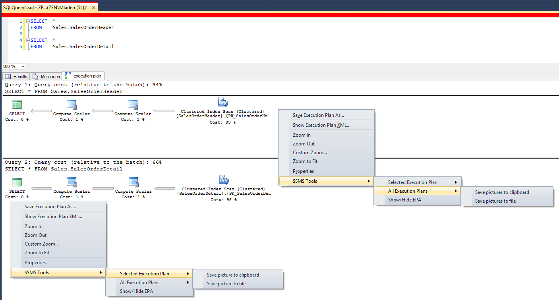Screen dimensions: 559x300
Task: Collapse the second SELECT statement on line 4
Action: [28, 40]
